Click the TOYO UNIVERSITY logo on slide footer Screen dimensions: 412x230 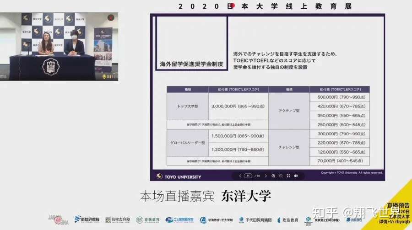(179, 177)
